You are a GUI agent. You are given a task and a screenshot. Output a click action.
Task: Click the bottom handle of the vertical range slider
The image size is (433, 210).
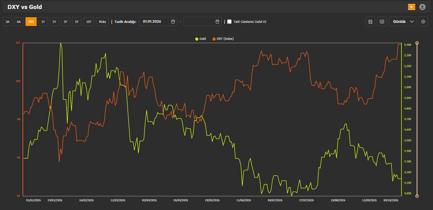(x=417, y=196)
